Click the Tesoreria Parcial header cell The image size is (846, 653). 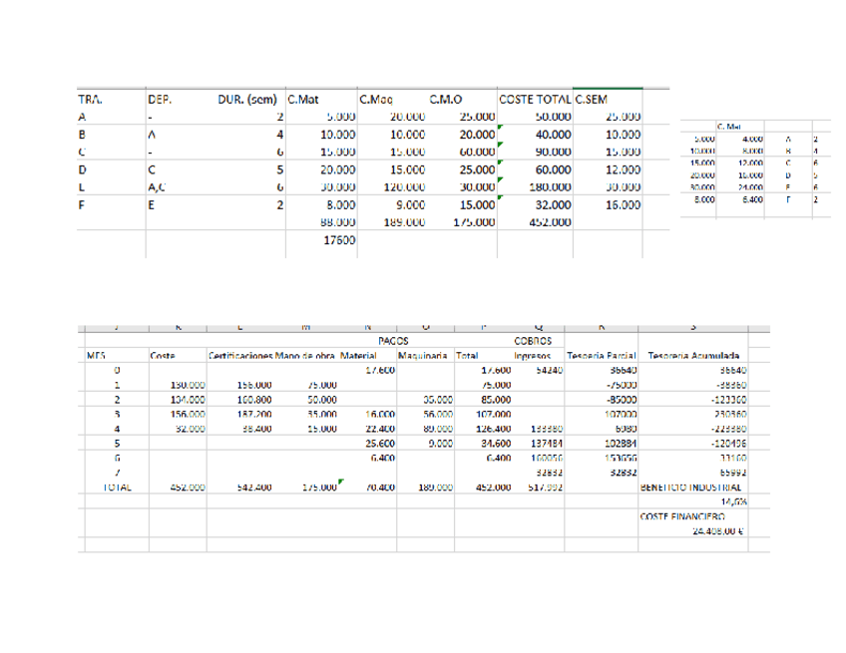tap(596, 355)
